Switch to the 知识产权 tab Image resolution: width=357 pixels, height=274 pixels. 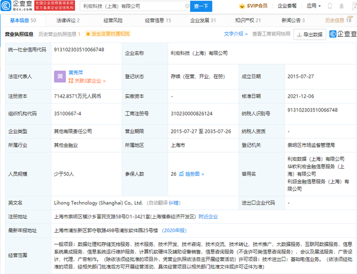tap(248, 21)
